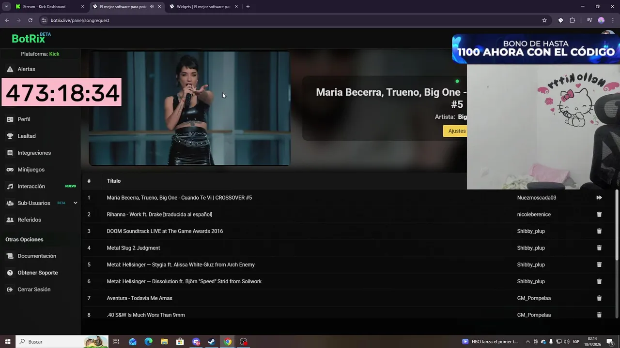Click the Cerrar Sesión logout icon

(10, 290)
